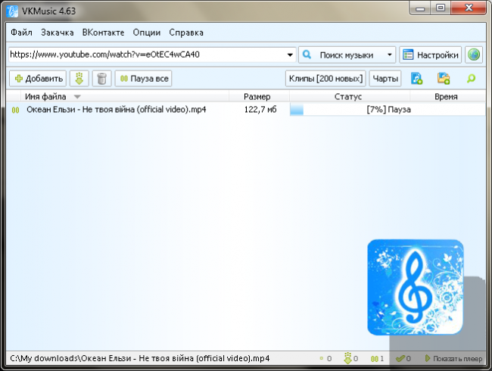Click the pause icon of Океан Ельзи row
This screenshot has height=371, width=492.
coord(15,110)
